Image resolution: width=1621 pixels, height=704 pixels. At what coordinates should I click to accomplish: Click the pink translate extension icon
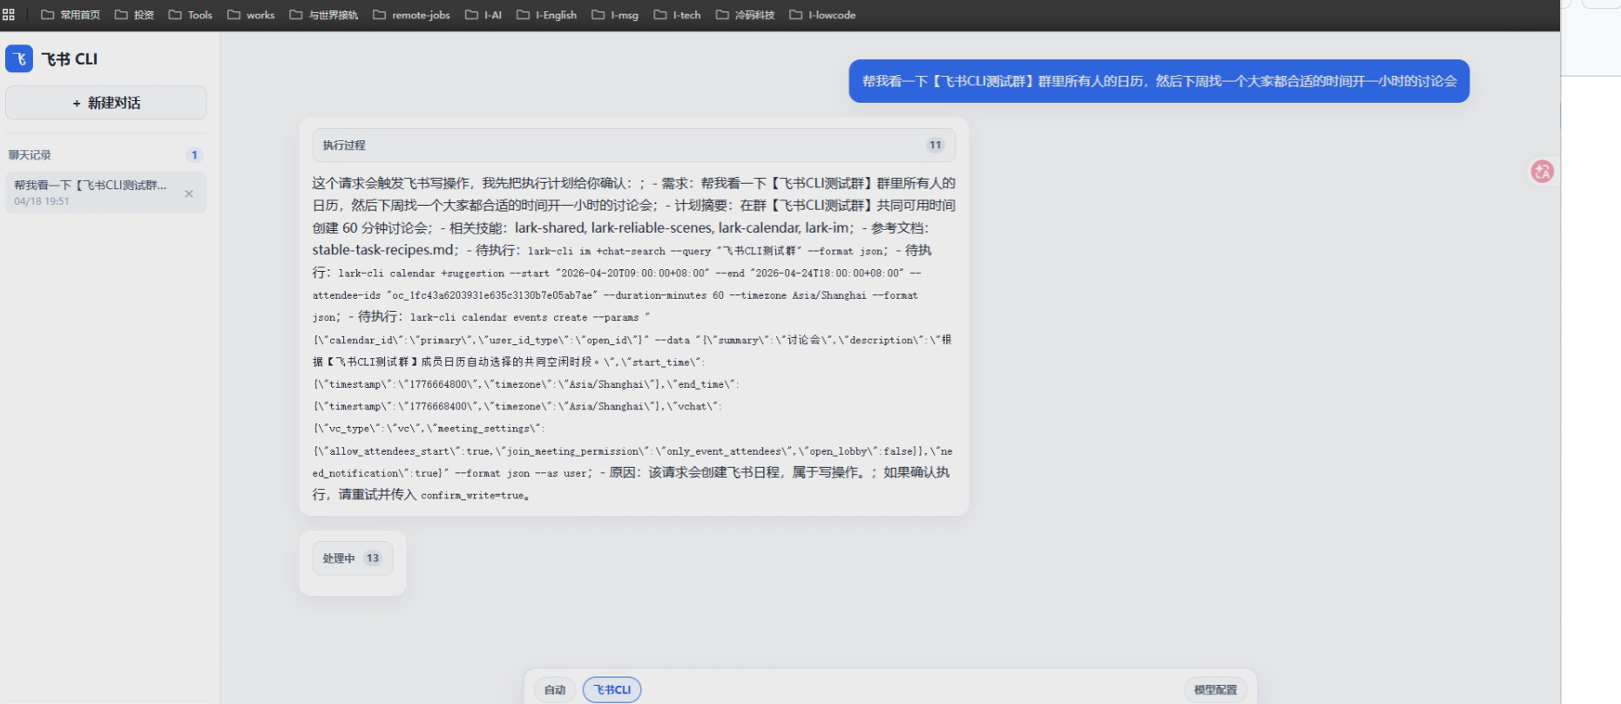(1542, 172)
